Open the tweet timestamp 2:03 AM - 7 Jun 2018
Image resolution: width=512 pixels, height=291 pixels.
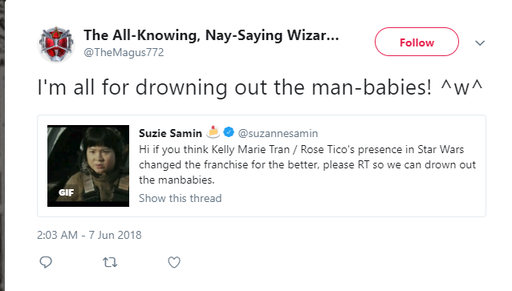pos(89,235)
